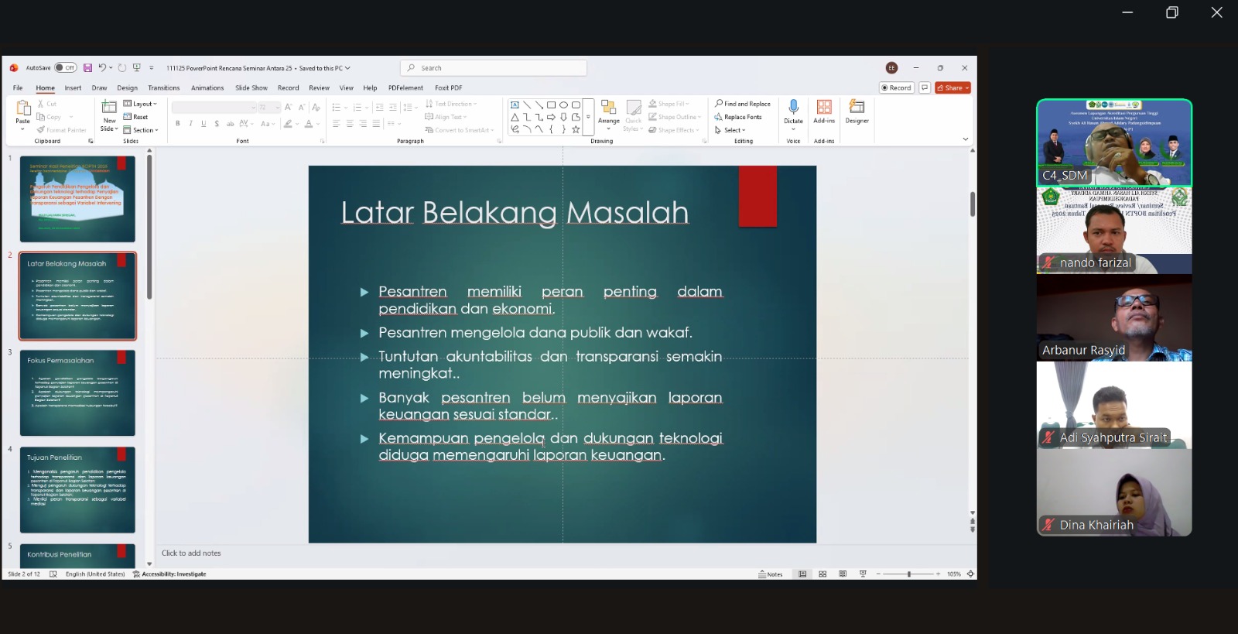Open the Dictate microphone tool

click(793, 111)
